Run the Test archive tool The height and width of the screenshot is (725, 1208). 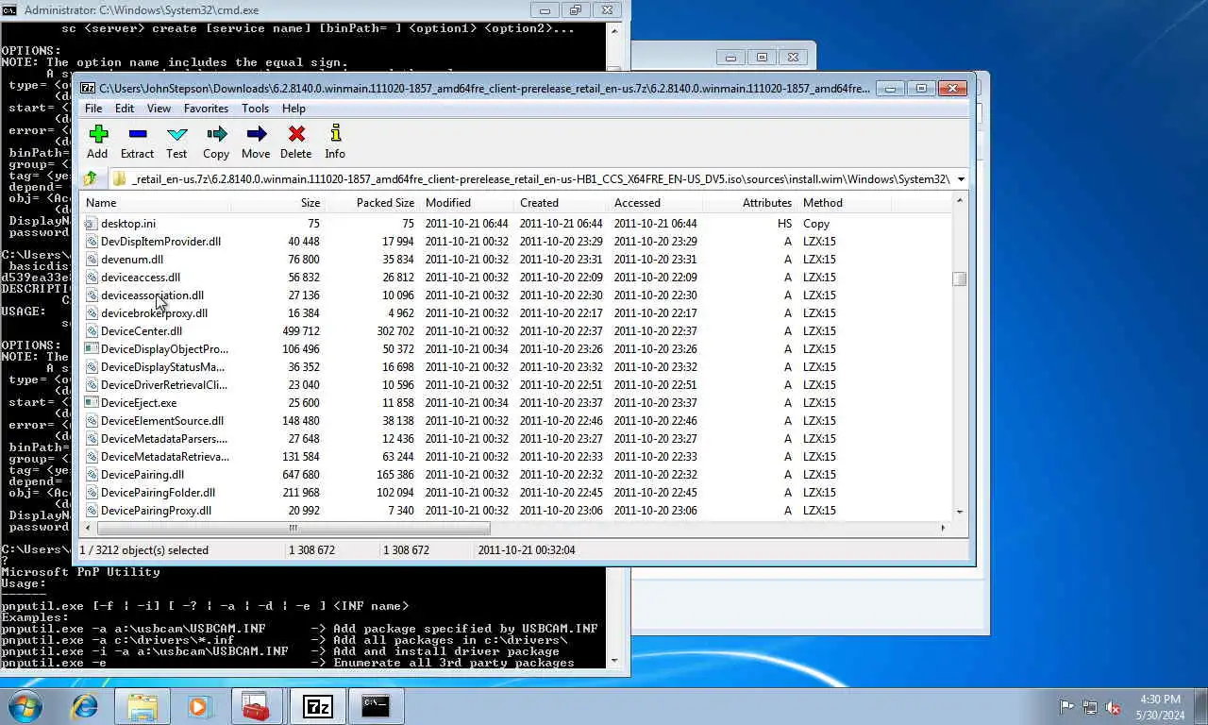pyautogui.click(x=176, y=134)
